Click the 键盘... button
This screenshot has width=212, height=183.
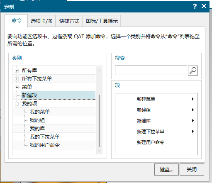(166, 169)
